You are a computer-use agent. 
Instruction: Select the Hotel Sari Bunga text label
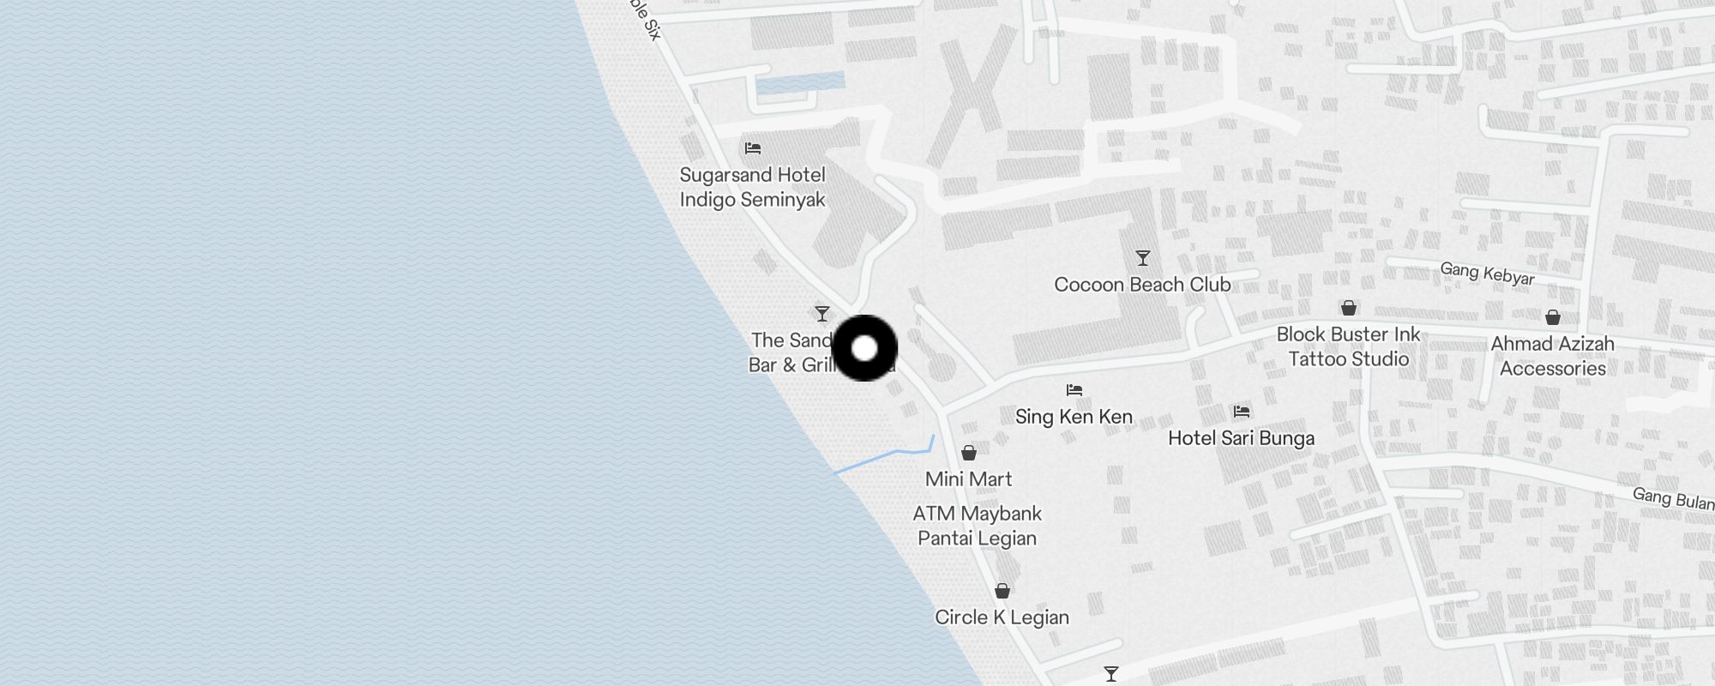click(x=1241, y=438)
